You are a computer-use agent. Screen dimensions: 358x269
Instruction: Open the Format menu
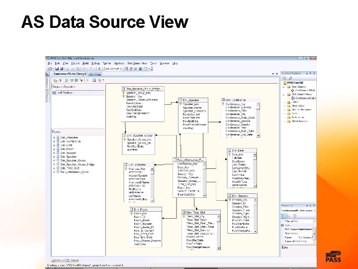click(106, 63)
